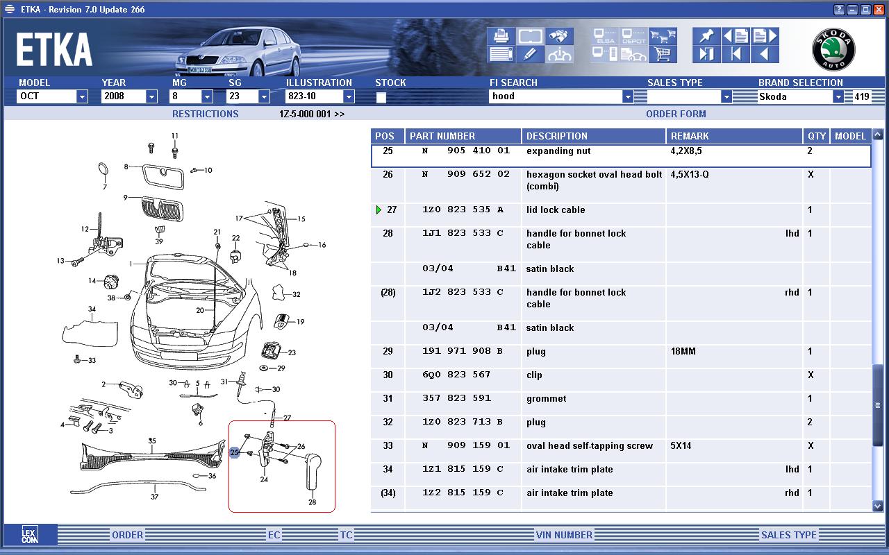This screenshot has width=889, height=555.
Task: Open the binoculars search tool
Action: tap(559, 36)
